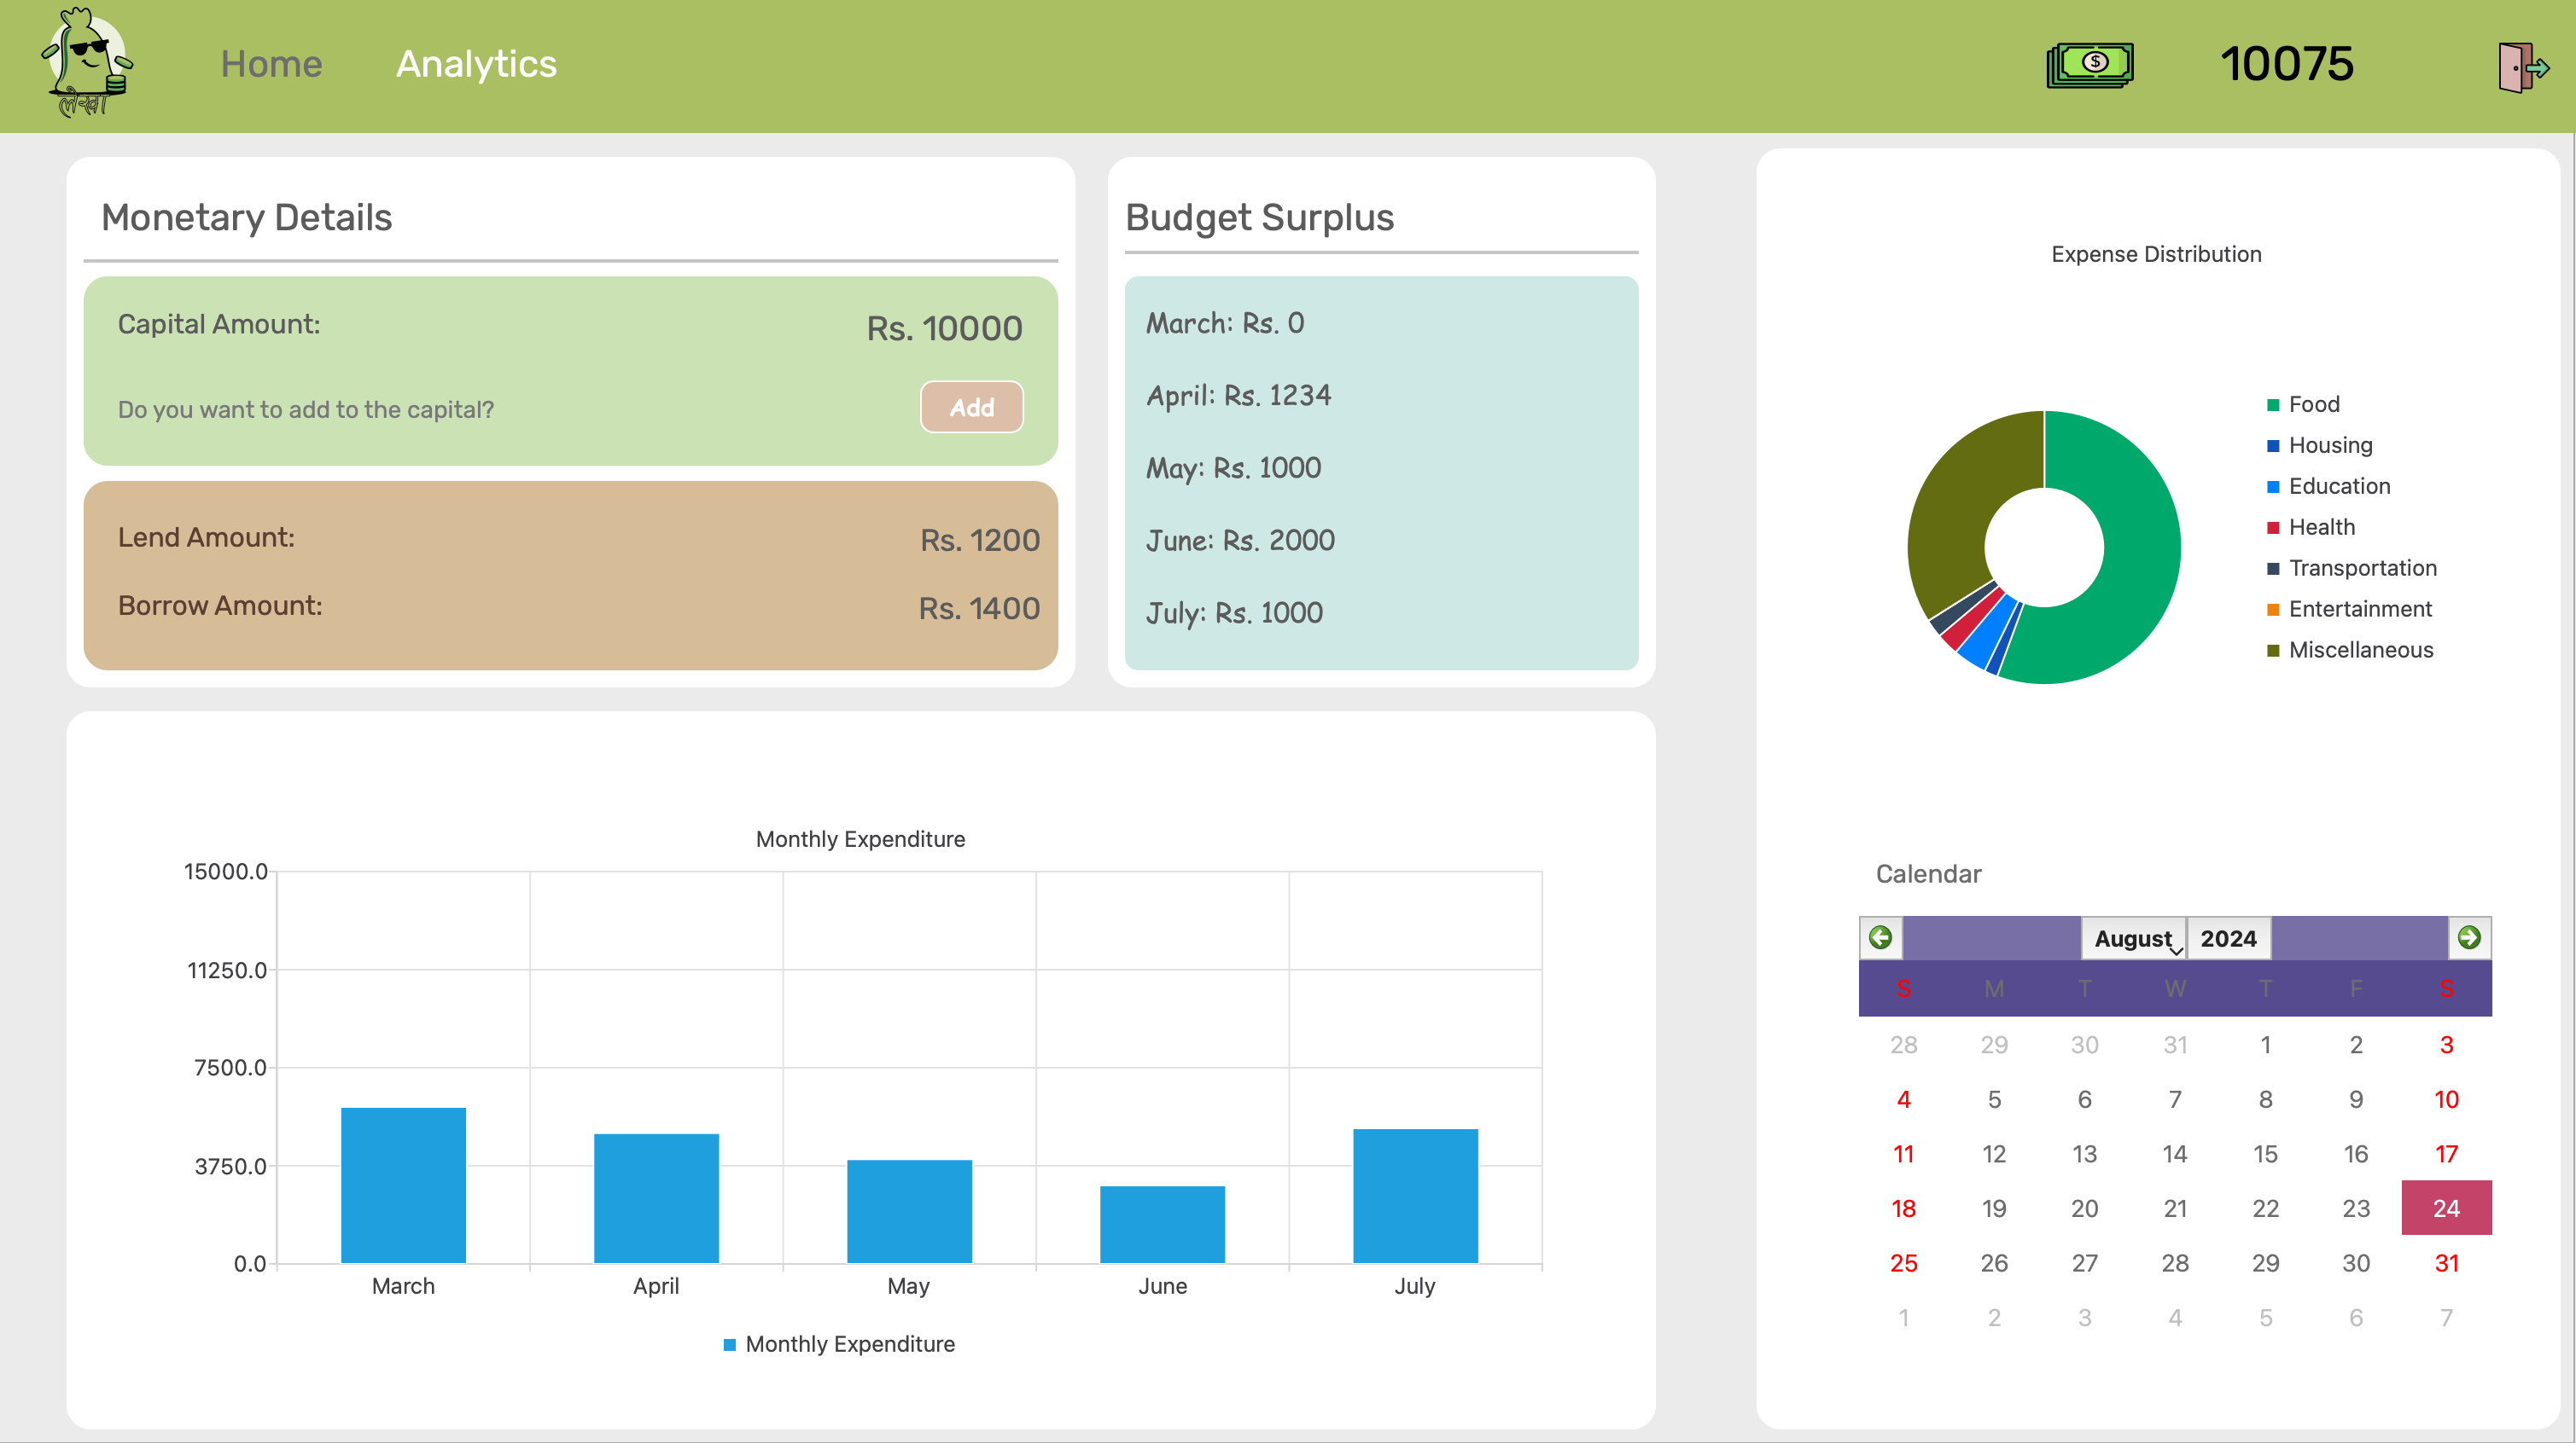2576x1443 pixels.
Task: Switch to the Home tab
Action: point(270,63)
